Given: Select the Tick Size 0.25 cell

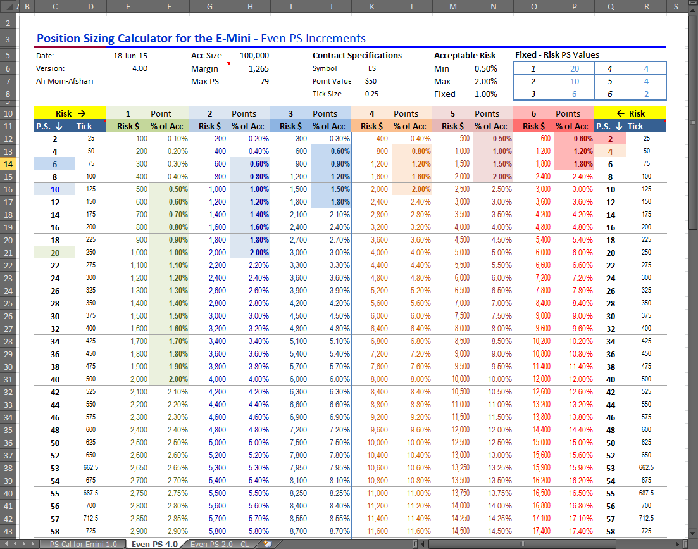Looking at the screenshot, I should coord(371,94).
